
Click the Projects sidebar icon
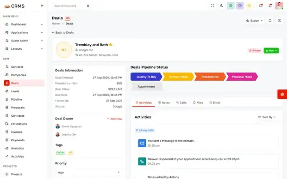(x=7, y=174)
